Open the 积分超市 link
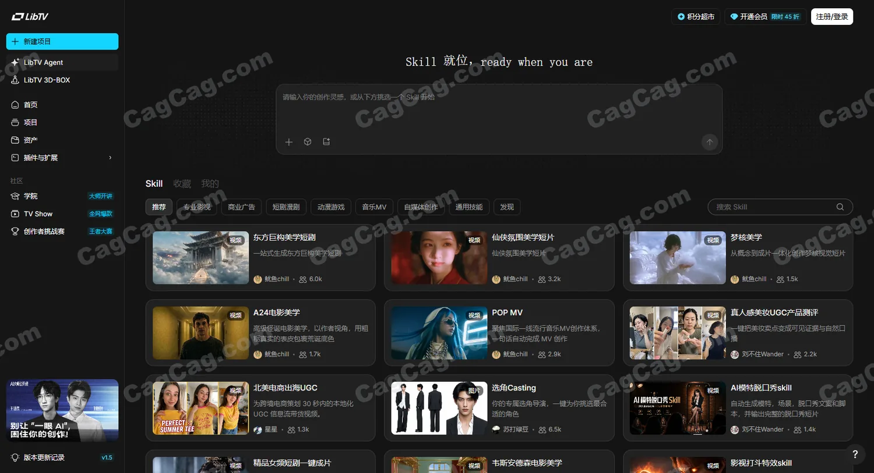The height and width of the screenshot is (473, 874). tap(696, 17)
